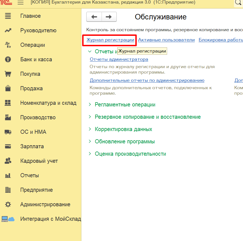
Task: Click the search magnifier icon
Action: click(238, 3)
